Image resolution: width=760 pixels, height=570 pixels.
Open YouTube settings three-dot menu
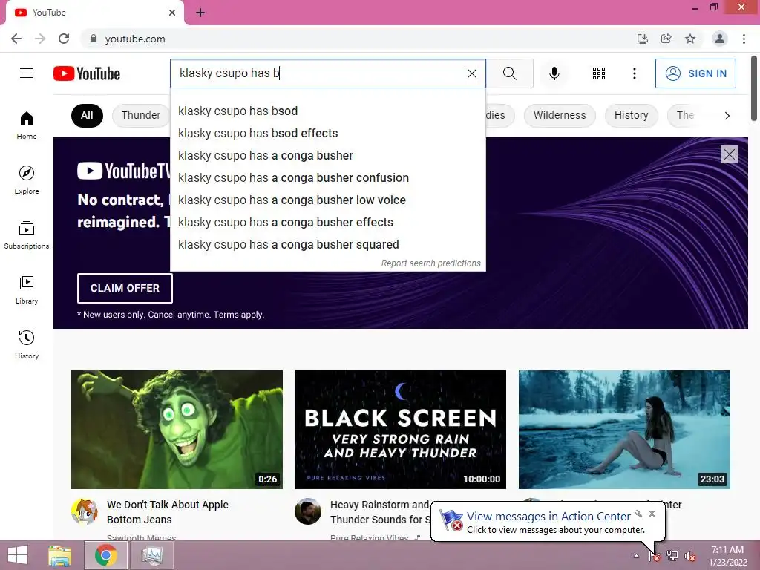[634, 73]
